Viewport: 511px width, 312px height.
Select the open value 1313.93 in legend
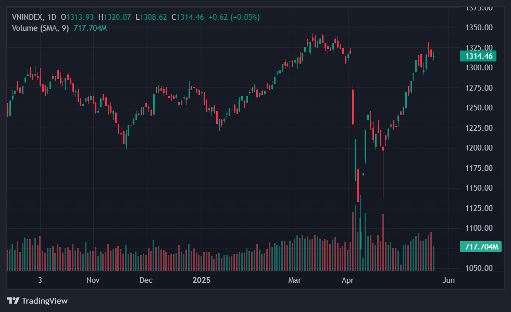point(80,17)
